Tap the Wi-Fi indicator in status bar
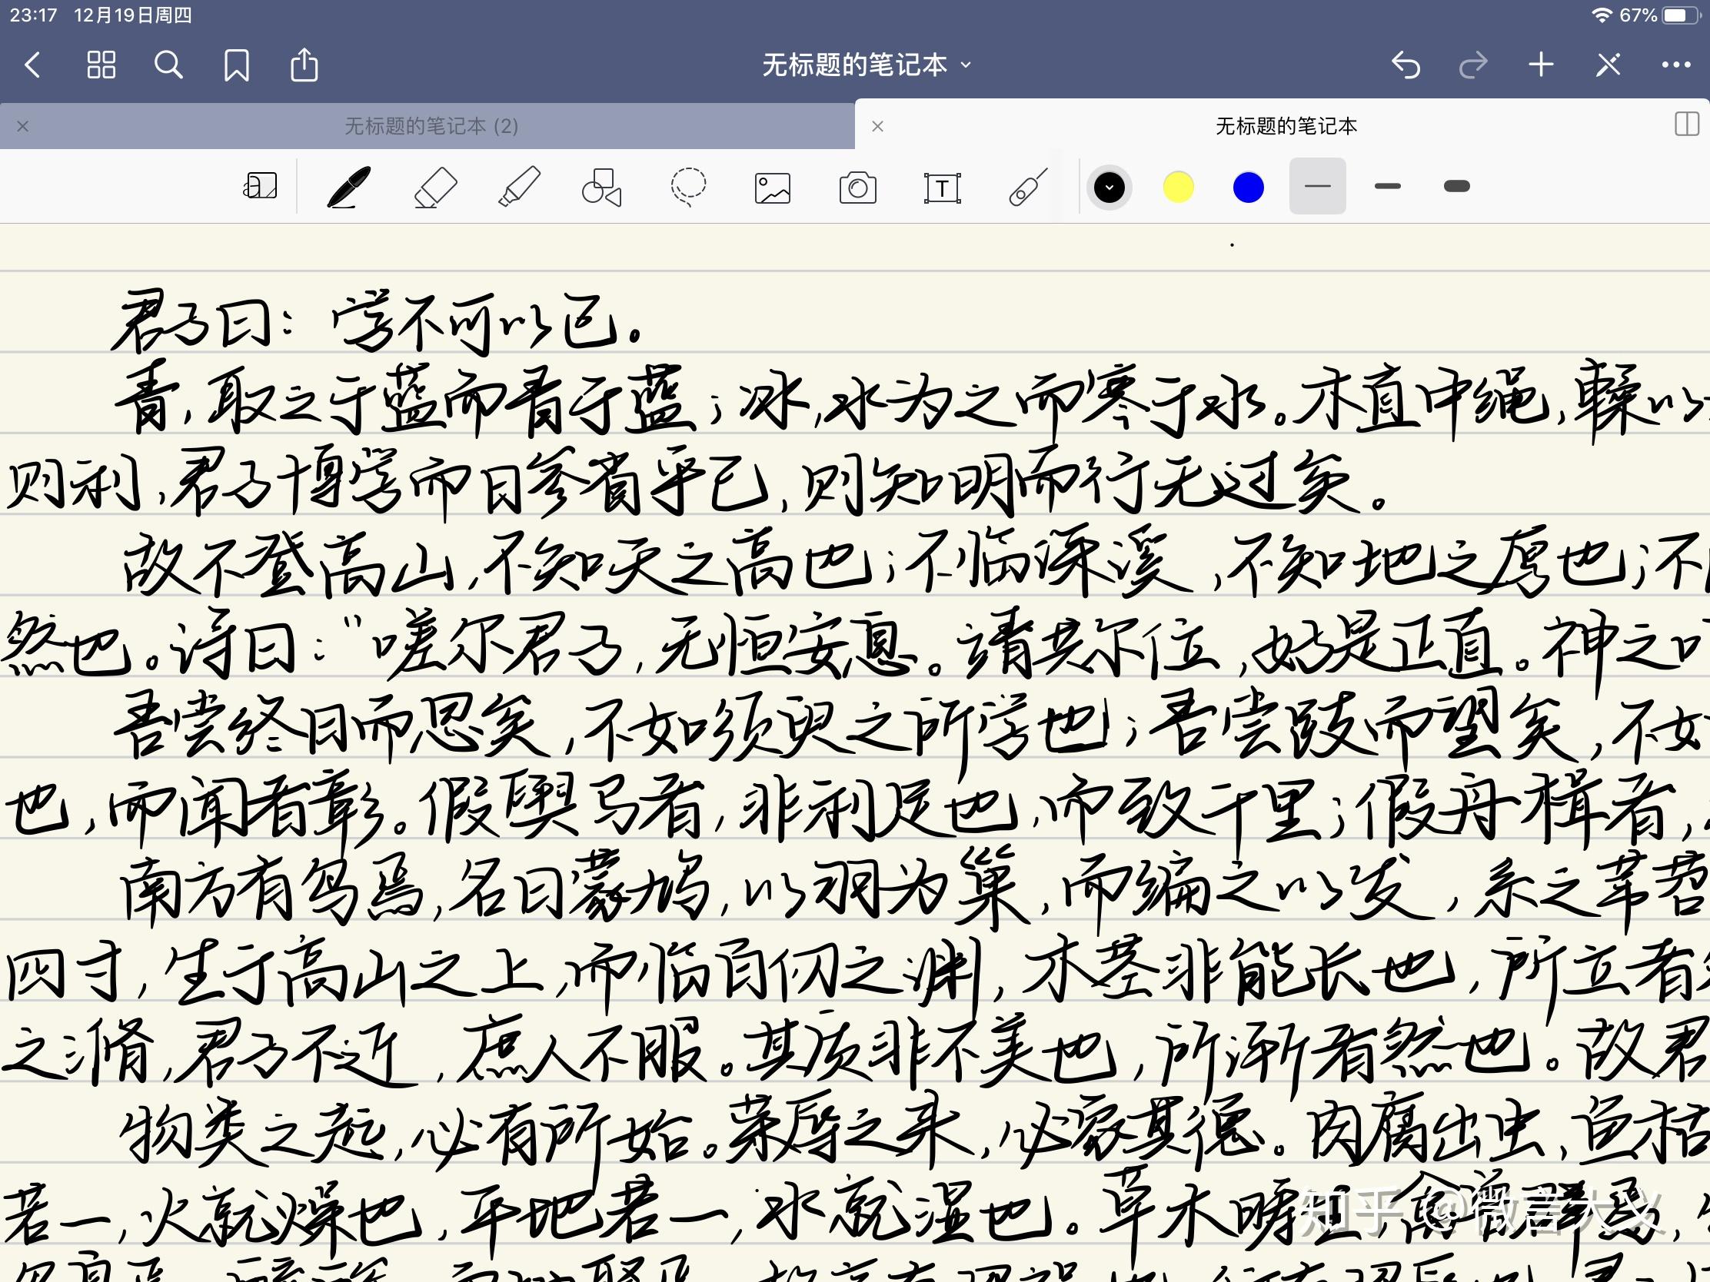Screen dimensions: 1710x1282 [1602, 15]
